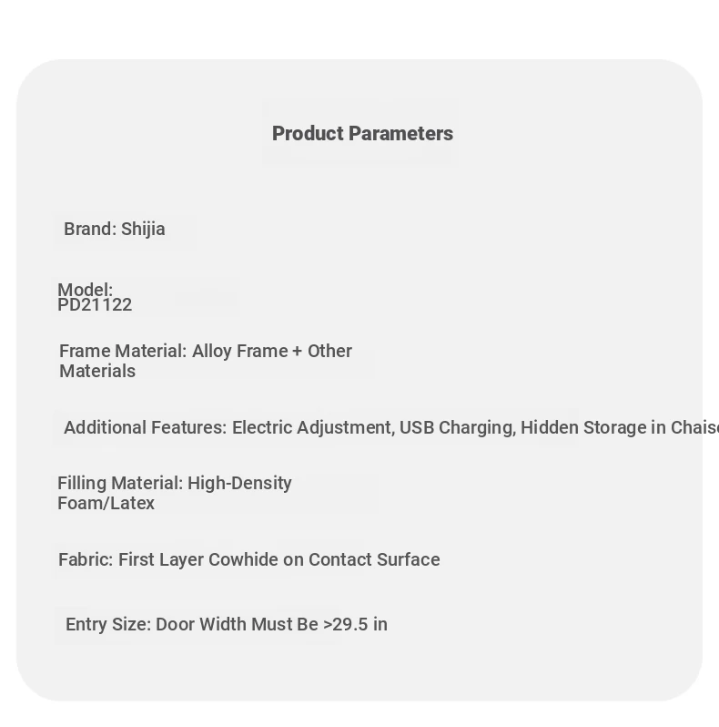Viewport: 719px width, 727px height.
Task: Select the Brand label text
Action: click(x=90, y=229)
